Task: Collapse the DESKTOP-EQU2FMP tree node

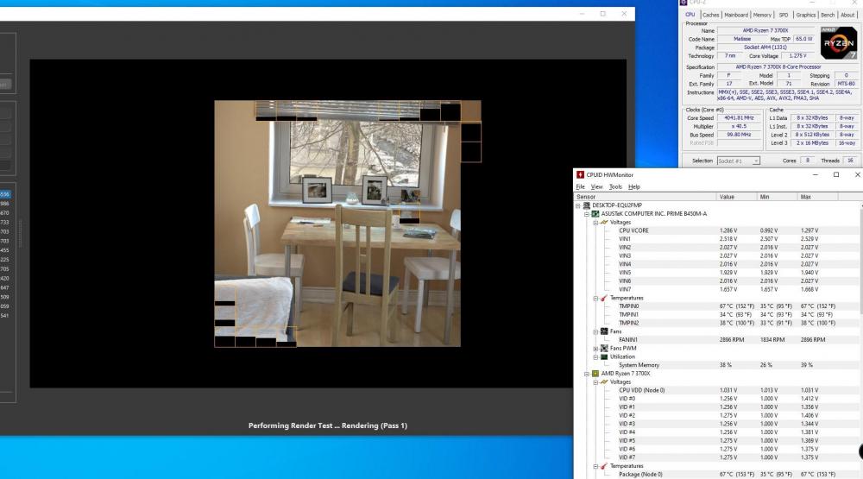Action: click(x=580, y=205)
